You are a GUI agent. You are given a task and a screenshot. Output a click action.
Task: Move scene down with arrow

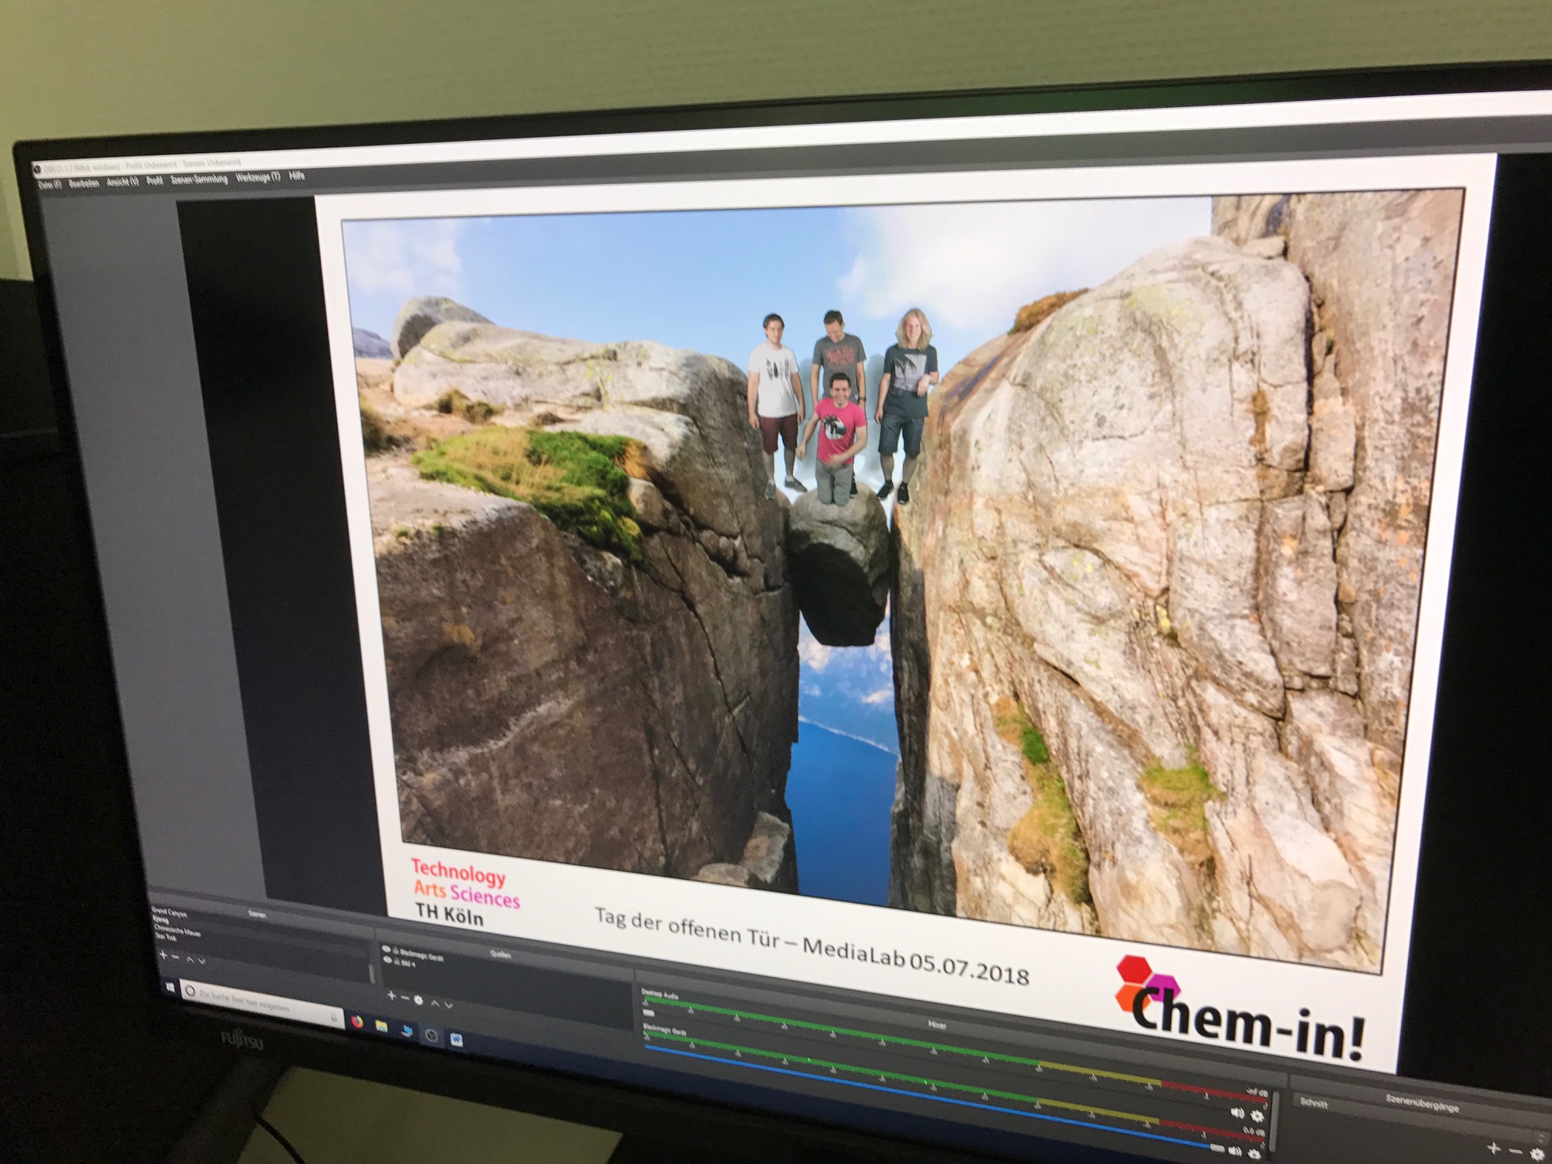(202, 961)
